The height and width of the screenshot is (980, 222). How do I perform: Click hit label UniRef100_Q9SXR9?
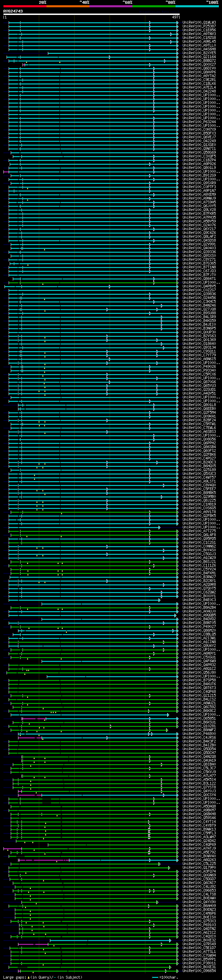click(x=199, y=183)
